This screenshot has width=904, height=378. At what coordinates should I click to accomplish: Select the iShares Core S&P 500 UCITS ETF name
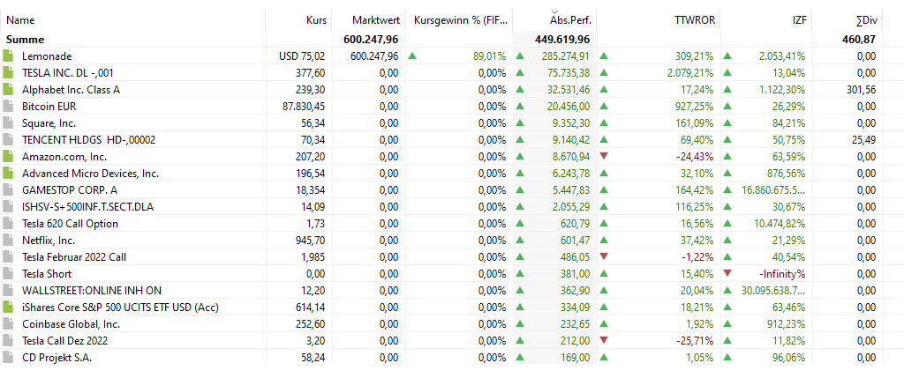pyautogui.click(x=120, y=308)
